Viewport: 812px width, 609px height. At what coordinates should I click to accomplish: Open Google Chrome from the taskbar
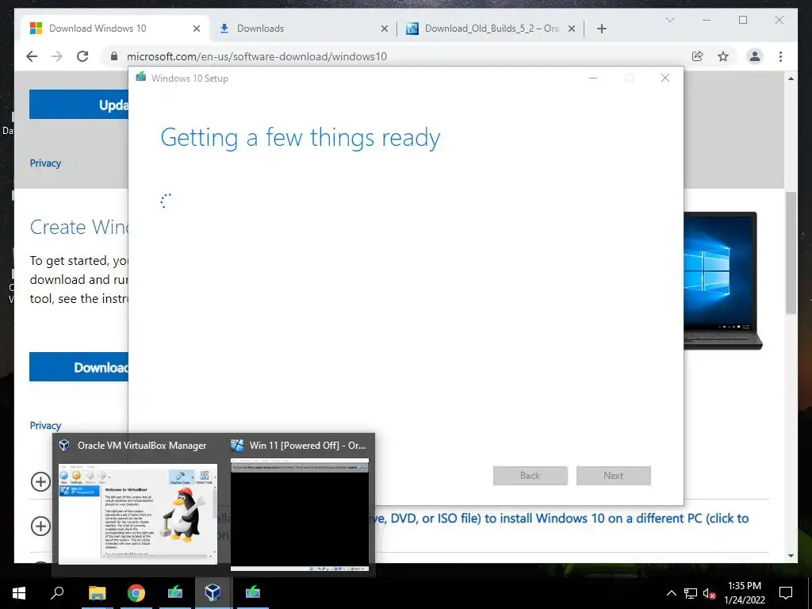(136, 592)
